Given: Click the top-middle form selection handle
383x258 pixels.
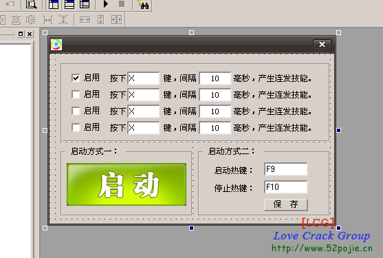Looking at the screenshot, I should click(x=191, y=33).
